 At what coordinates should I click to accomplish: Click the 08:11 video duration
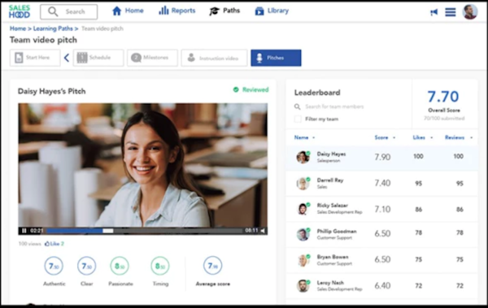pos(251,231)
